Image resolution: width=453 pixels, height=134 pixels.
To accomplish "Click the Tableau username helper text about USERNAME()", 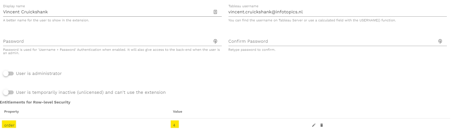I will click(x=312, y=20).
